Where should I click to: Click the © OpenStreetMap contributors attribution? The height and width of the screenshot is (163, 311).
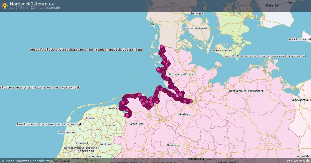pyautogui.click(x=26, y=160)
